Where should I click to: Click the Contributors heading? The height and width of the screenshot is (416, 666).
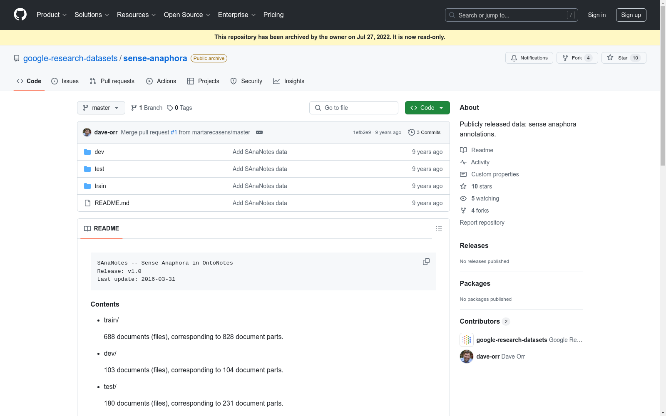tap(480, 321)
